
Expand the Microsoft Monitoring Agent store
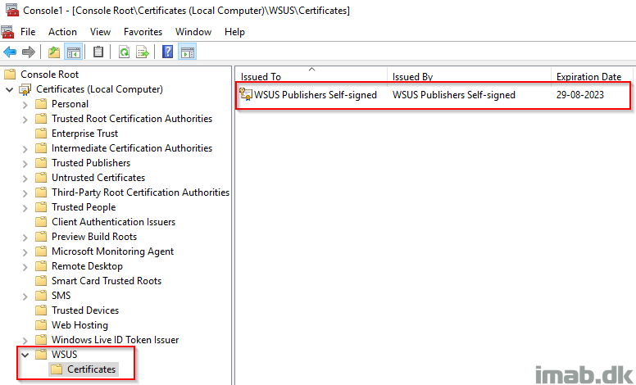25,252
